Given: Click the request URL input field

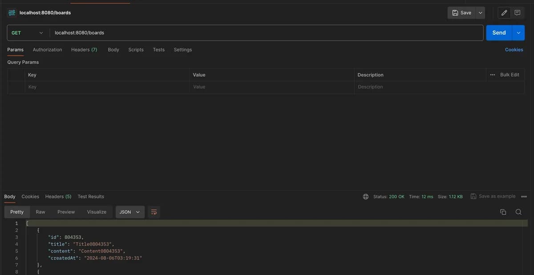Looking at the screenshot, I should 266,33.
